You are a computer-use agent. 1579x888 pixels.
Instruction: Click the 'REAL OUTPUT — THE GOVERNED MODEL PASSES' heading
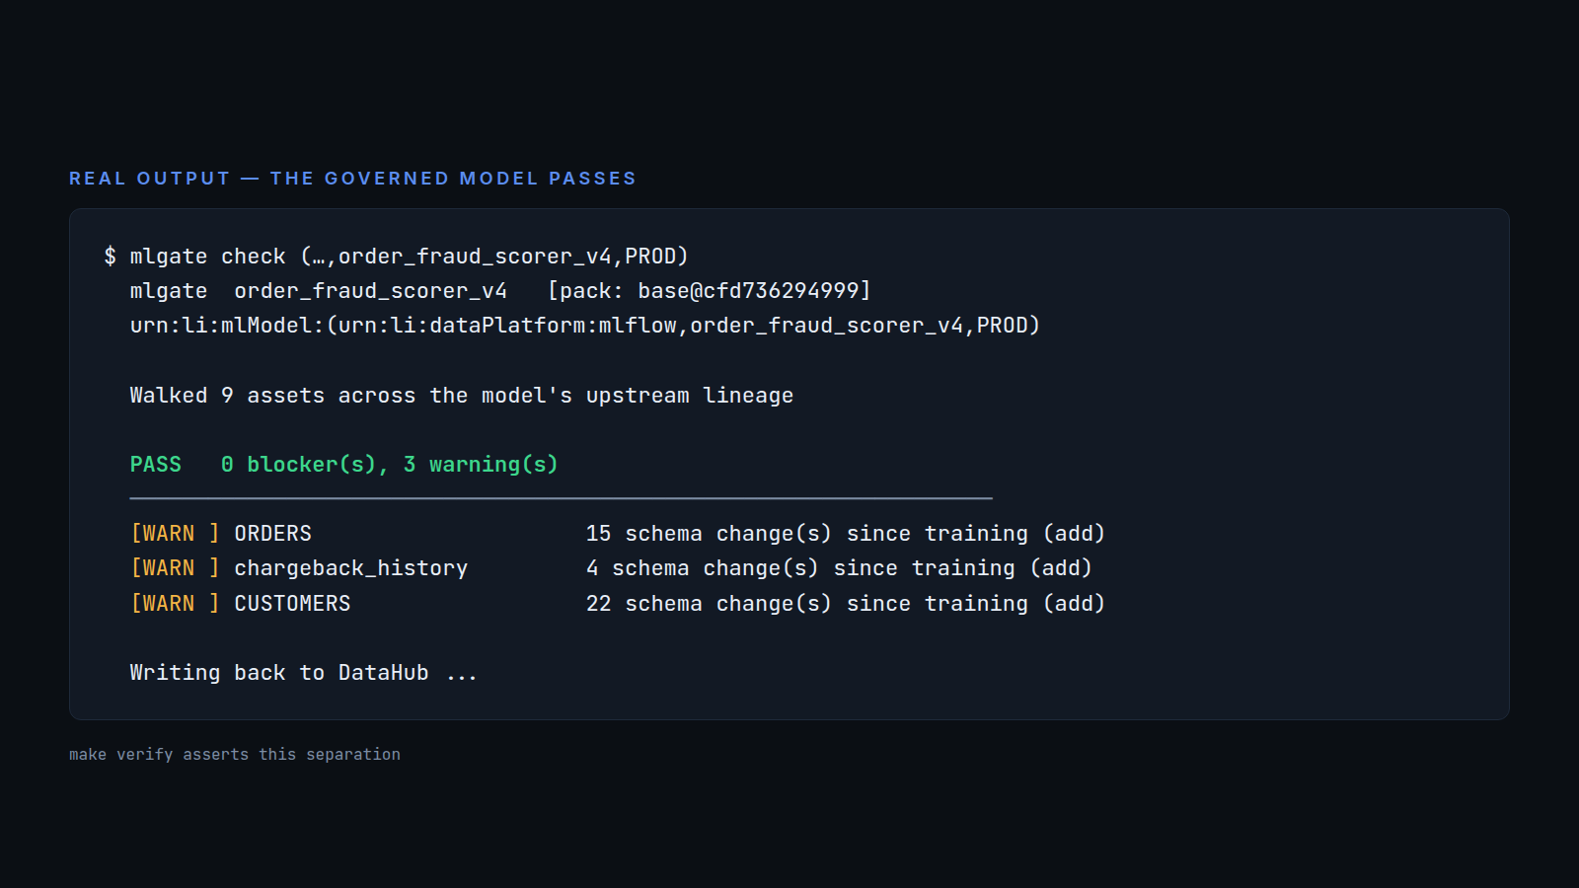click(x=352, y=179)
